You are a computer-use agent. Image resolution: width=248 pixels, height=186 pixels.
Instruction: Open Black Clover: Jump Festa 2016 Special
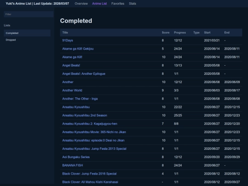pyautogui.click(x=90, y=174)
